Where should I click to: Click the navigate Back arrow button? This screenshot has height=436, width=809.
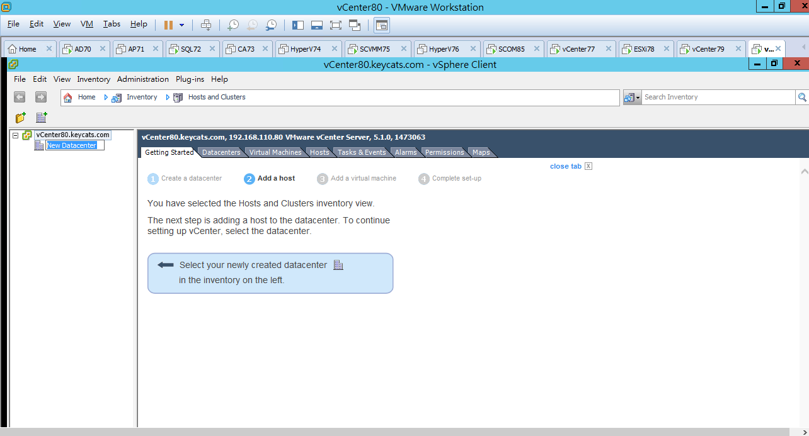click(20, 97)
